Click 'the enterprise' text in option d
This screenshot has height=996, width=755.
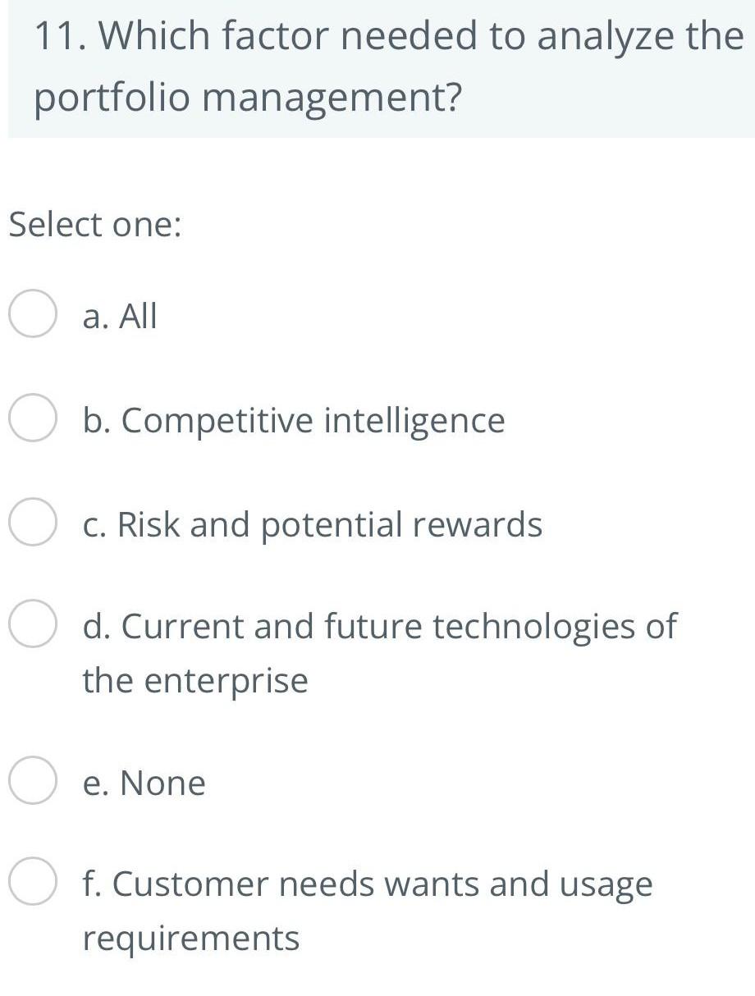pos(194,679)
